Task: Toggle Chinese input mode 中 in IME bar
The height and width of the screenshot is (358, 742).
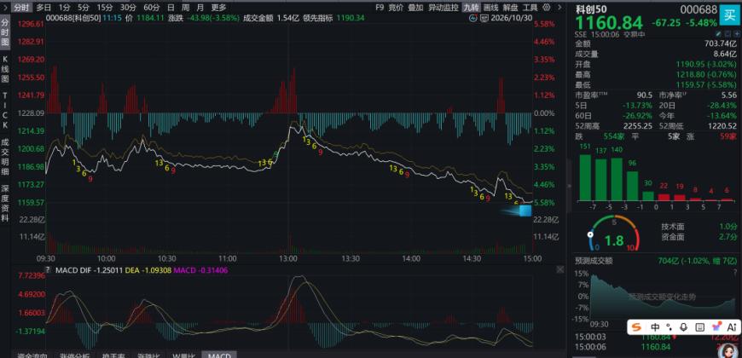Action: tap(655, 327)
